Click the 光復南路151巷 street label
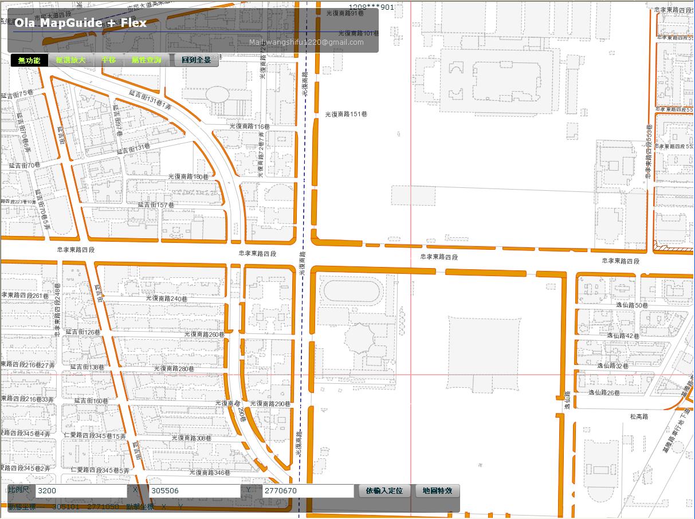 pos(346,114)
